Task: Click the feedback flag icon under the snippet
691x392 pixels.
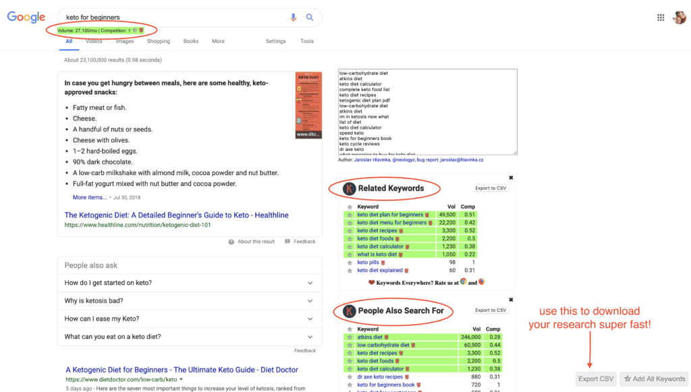Action: pyautogui.click(x=287, y=241)
